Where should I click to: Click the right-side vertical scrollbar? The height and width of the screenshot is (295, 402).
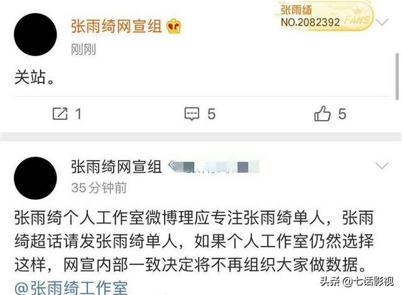(397, 77)
